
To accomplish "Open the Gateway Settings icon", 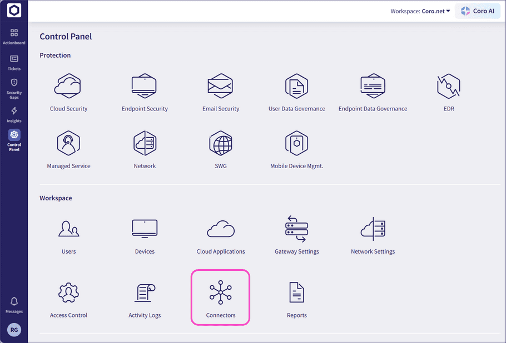I will coord(296,230).
